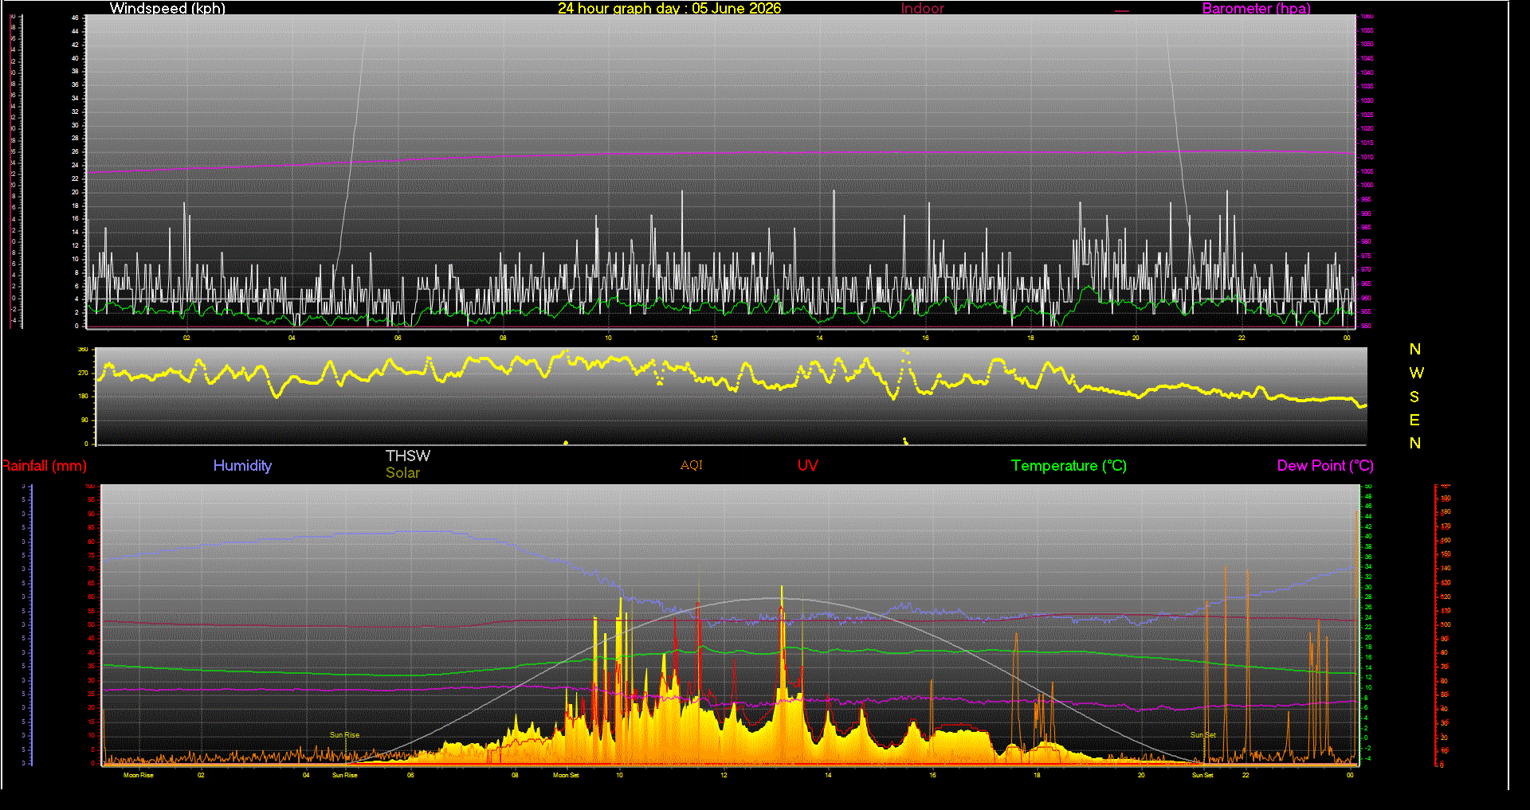This screenshot has width=1530, height=810.
Task: Select the THSW legend label
Action: tap(408, 456)
